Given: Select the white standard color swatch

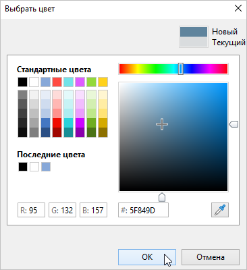Looking at the screenshot, I should [34, 82].
